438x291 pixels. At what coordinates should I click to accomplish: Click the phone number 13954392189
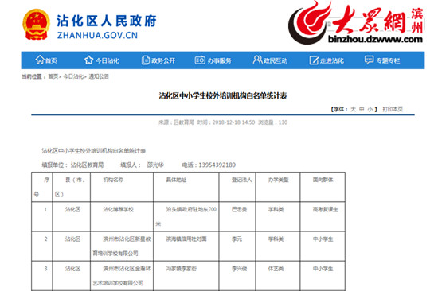[217, 165]
